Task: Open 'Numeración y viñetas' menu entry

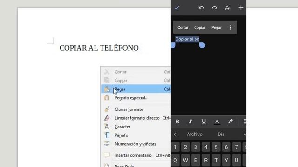Action: [136, 144]
